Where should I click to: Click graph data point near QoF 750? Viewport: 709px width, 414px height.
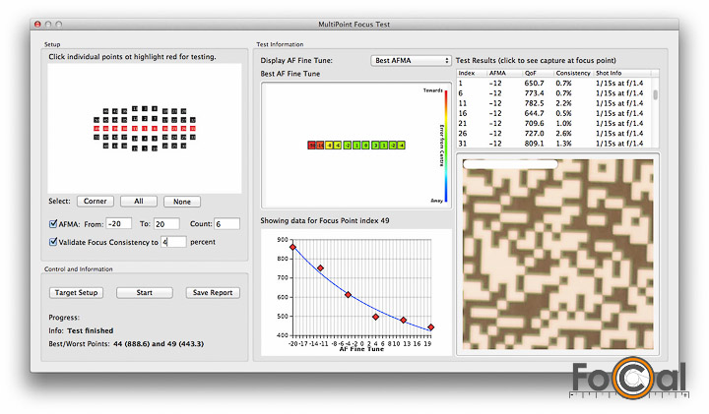click(x=321, y=268)
